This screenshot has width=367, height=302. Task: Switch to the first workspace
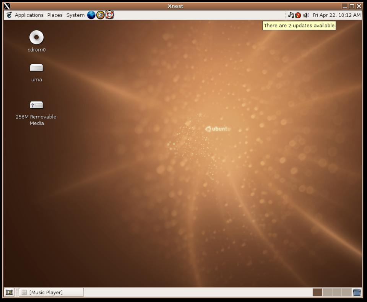coord(317,292)
